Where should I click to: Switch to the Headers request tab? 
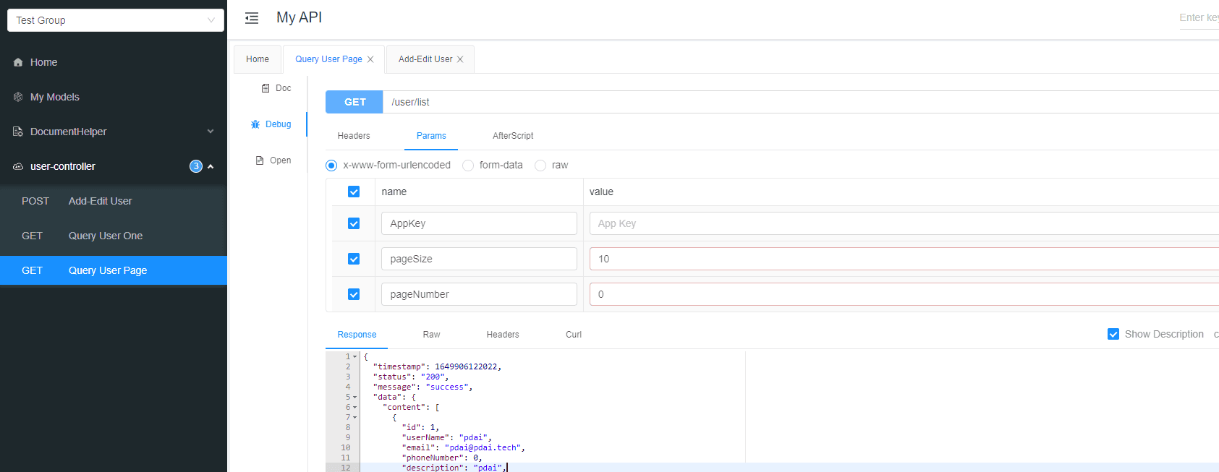point(354,136)
